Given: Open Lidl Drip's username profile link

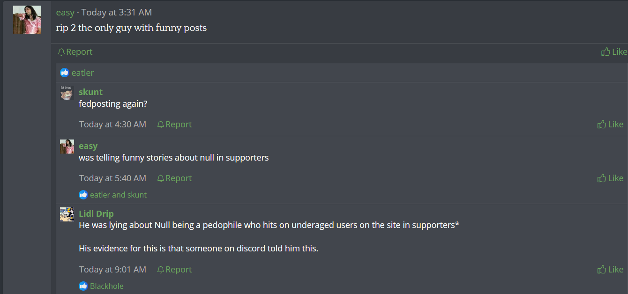Looking at the screenshot, I should [x=96, y=213].
